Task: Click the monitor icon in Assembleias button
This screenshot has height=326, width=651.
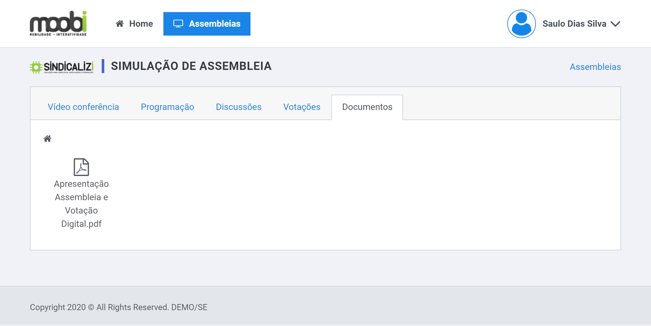Action: [178, 24]
